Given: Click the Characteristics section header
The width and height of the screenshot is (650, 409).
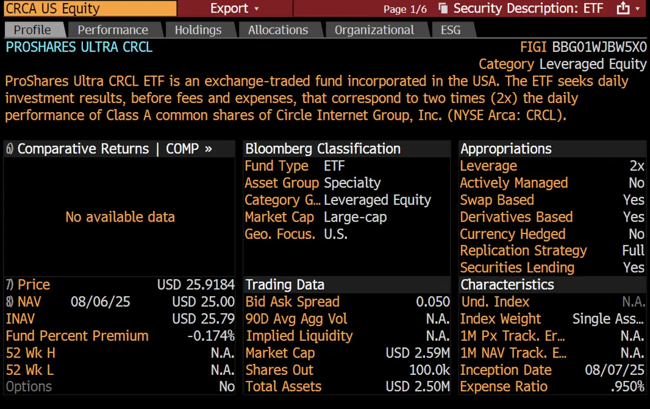Looking at the screenshot, I should click(507, 285).
